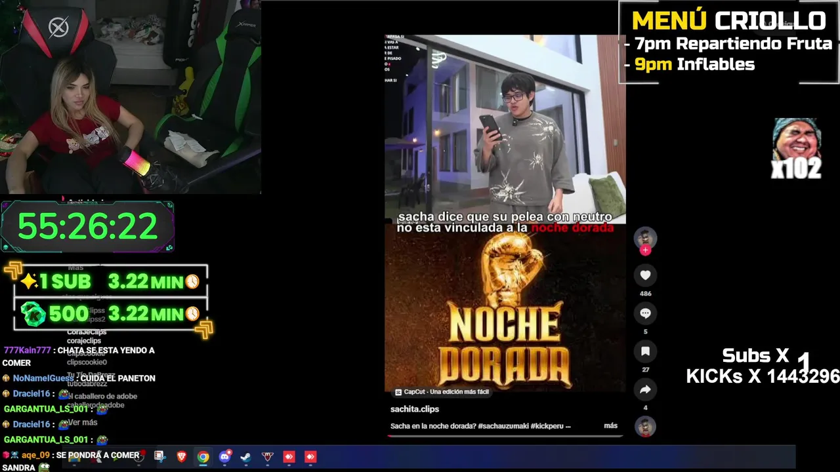
Task: Click the streamer webcam feed
Action: click(131, 97)
